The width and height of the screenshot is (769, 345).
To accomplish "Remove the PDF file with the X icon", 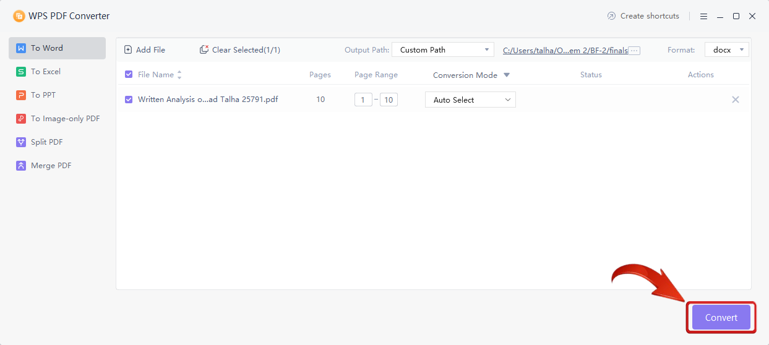I will tap(736, 100).
